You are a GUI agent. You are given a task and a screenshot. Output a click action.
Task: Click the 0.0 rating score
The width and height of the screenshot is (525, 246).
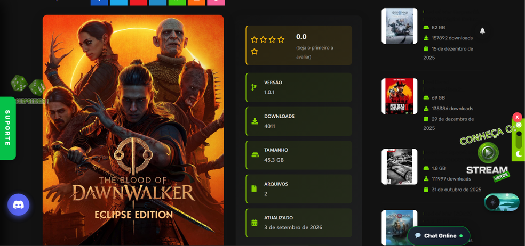[x=301, y=37]
